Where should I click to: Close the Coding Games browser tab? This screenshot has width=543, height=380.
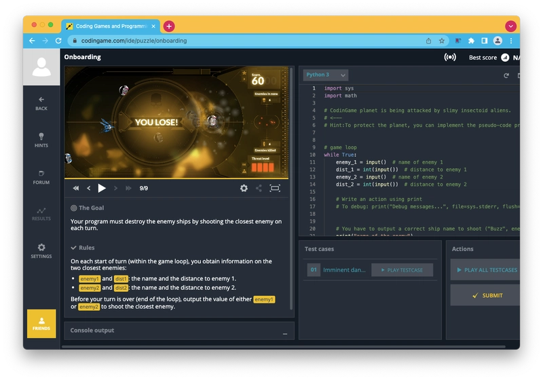click(153, 26)
